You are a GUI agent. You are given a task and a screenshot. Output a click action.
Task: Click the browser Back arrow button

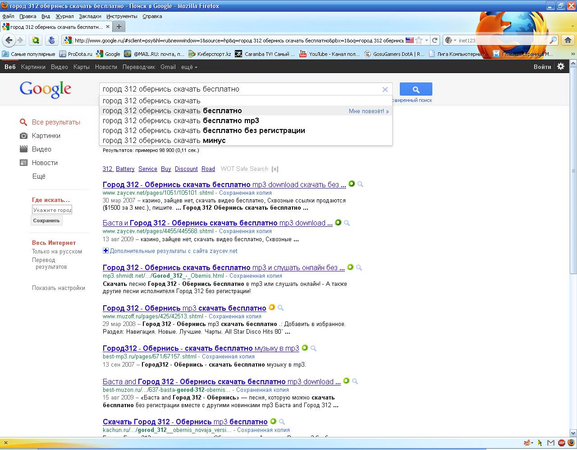tap(9, 40)
